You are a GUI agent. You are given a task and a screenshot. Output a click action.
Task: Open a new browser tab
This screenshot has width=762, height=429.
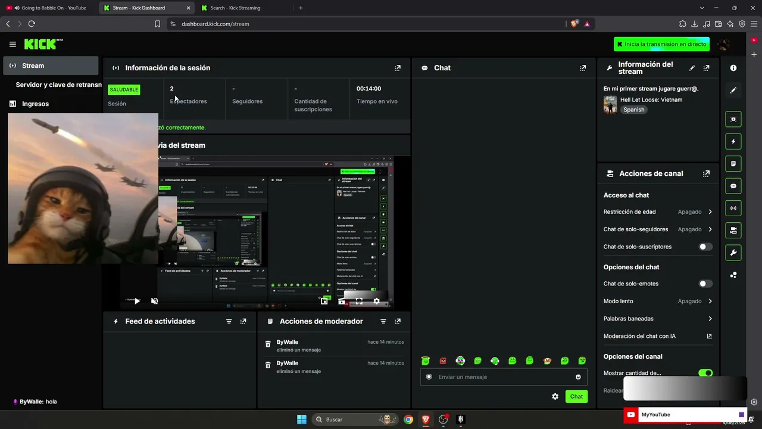(x=301, y=8)
